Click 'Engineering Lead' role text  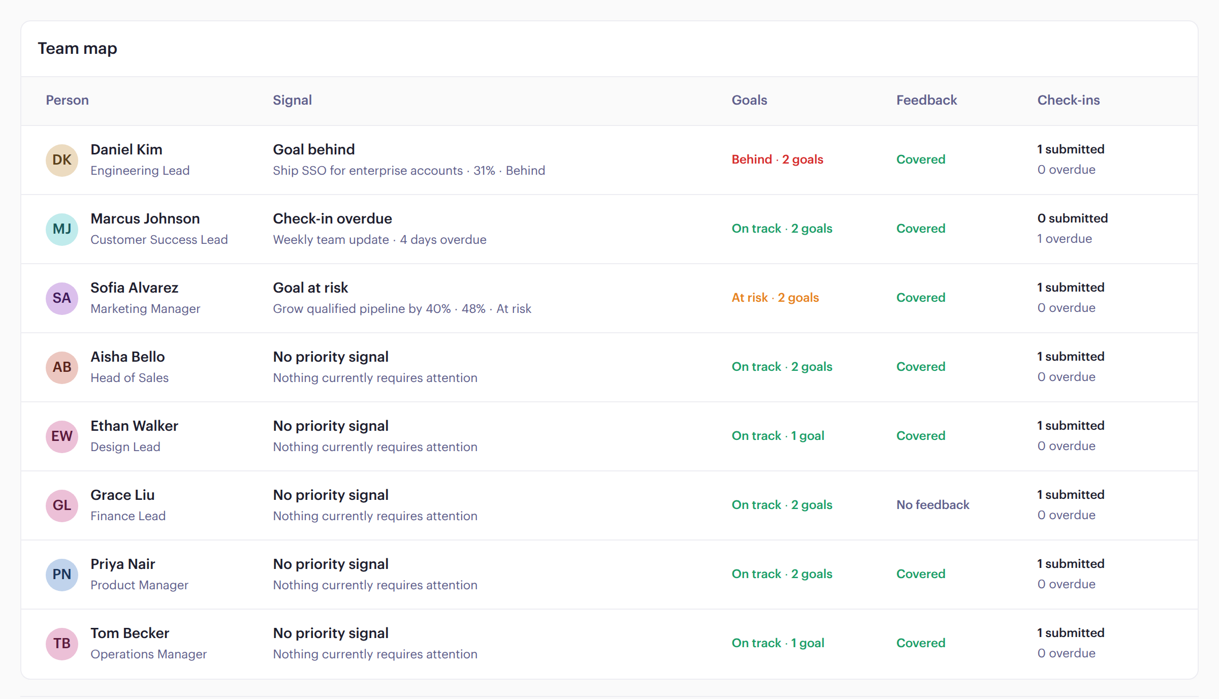(140, 171)
